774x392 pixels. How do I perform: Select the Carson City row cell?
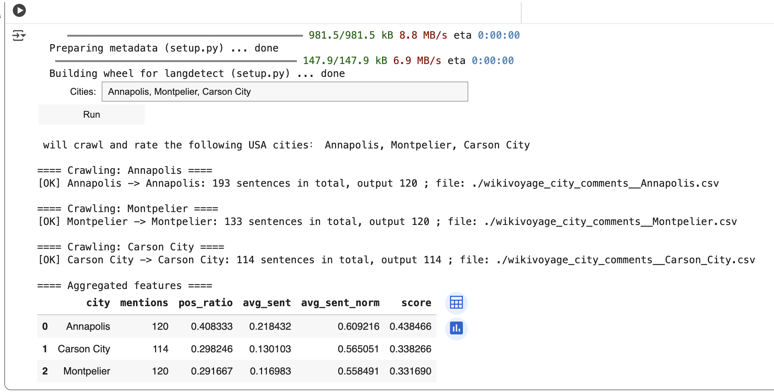(x=84, y=349)
